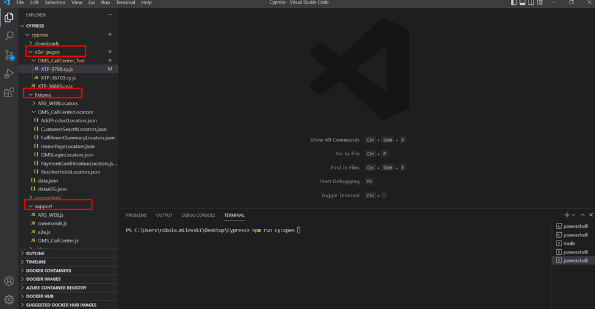Screen dimensions: 595x309
Task: Open ResolveHoldsLocators.json file
Action: pos(68,172)
